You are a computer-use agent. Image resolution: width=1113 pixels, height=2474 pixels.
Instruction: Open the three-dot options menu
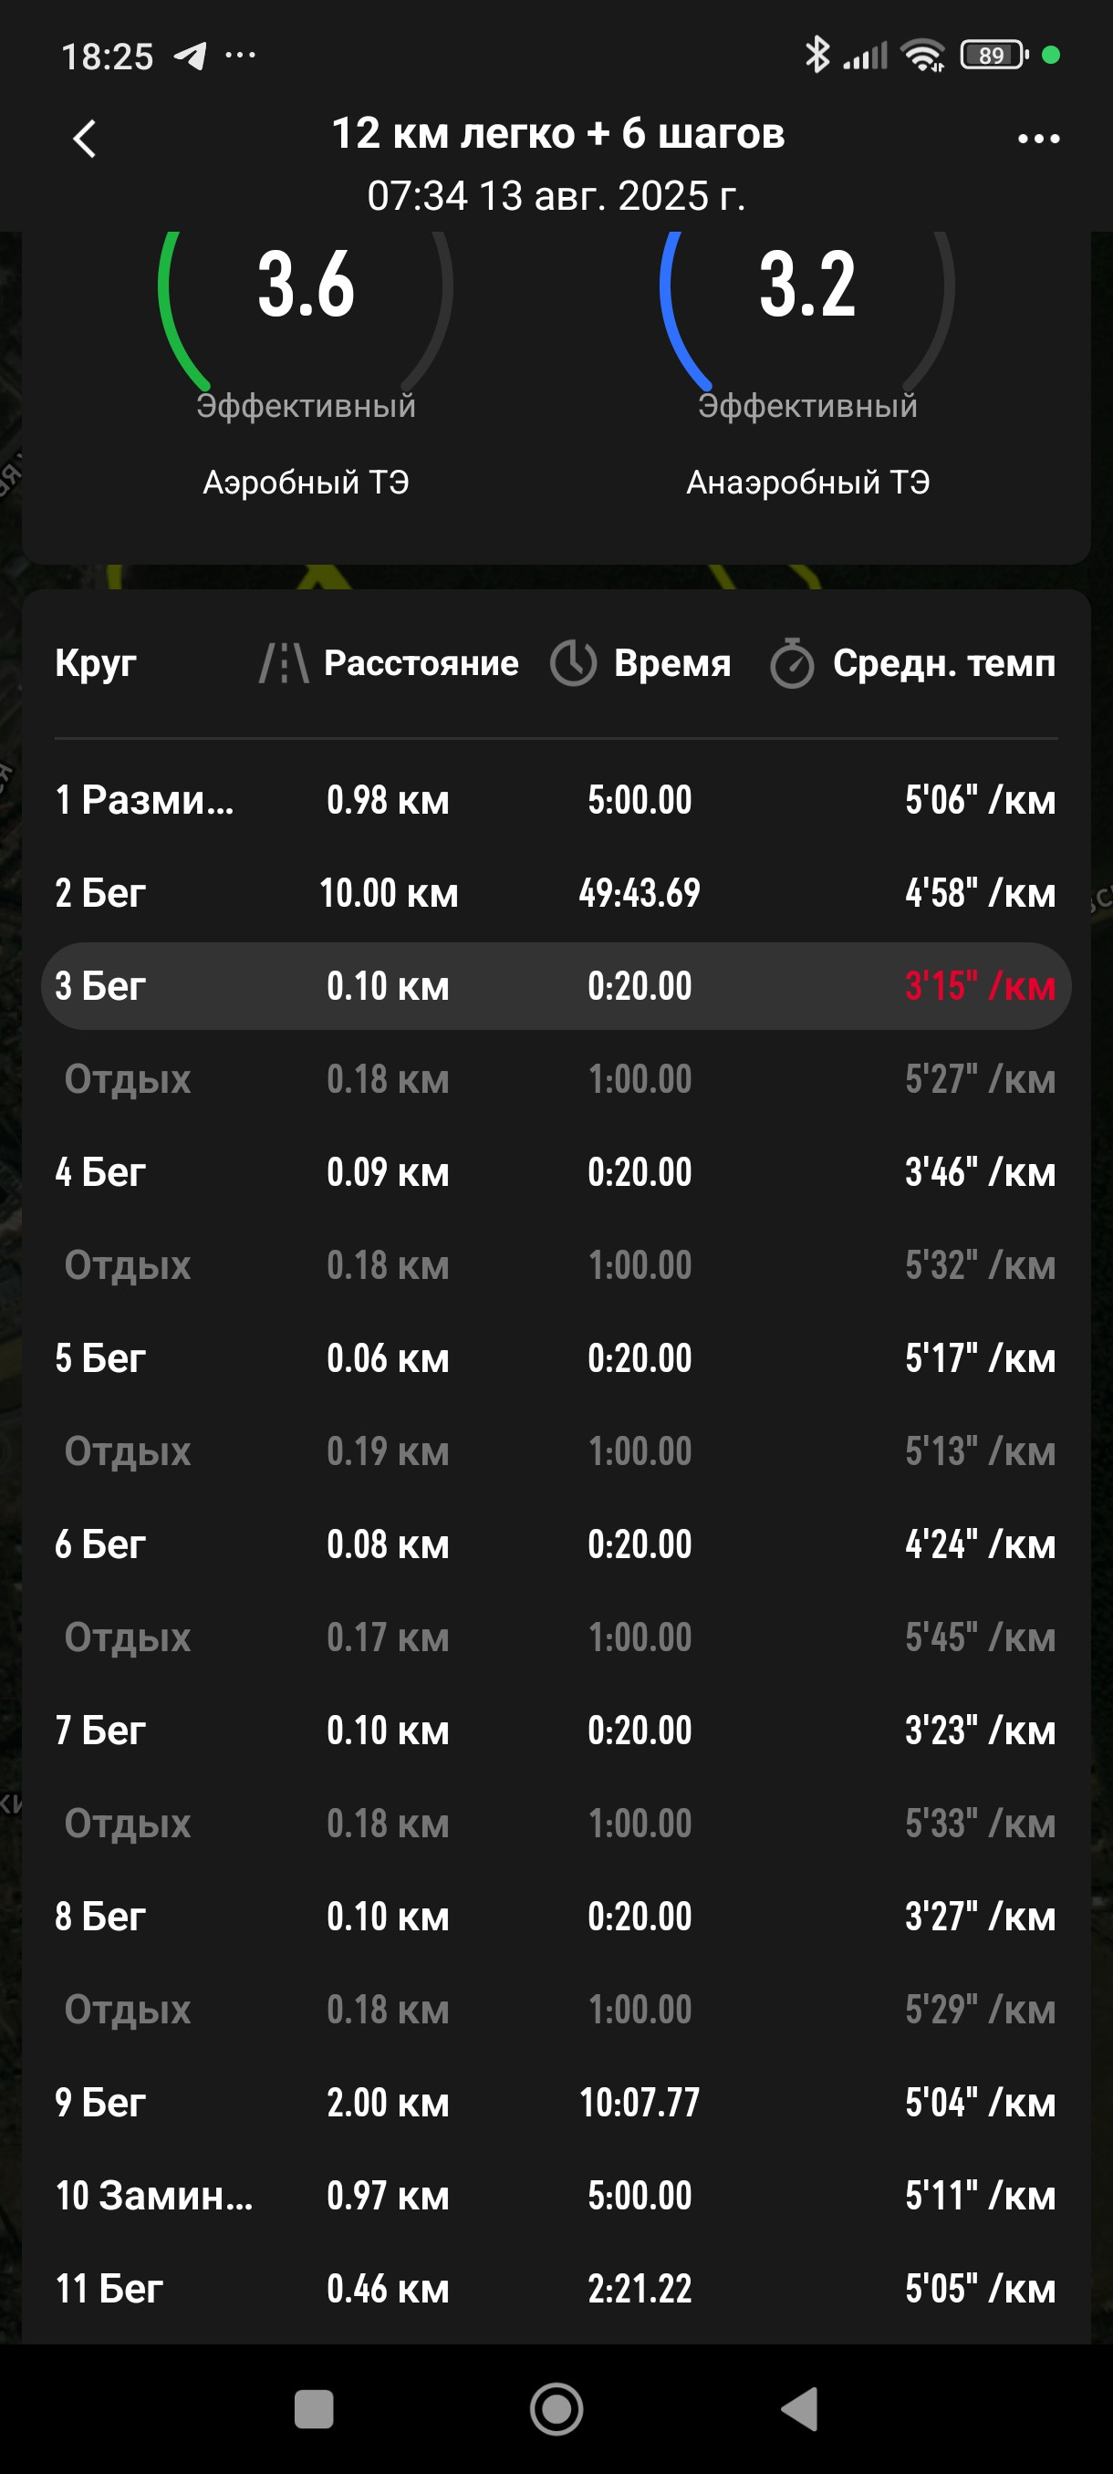click(1038, 140)
